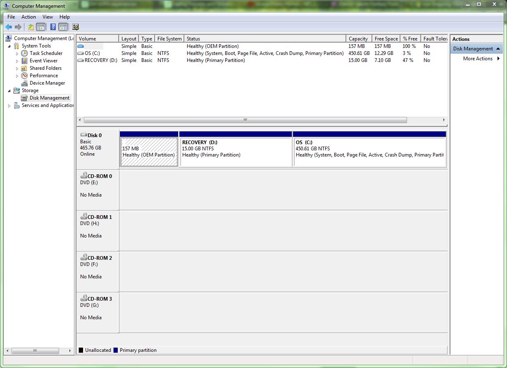Click the 'DVD (H:)' label
Image resolution: width=507 pixels, height=368 pixels.
pos(89,223)
